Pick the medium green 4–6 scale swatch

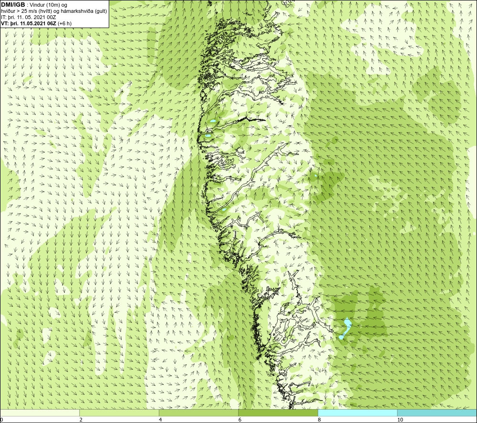point(198,413)
